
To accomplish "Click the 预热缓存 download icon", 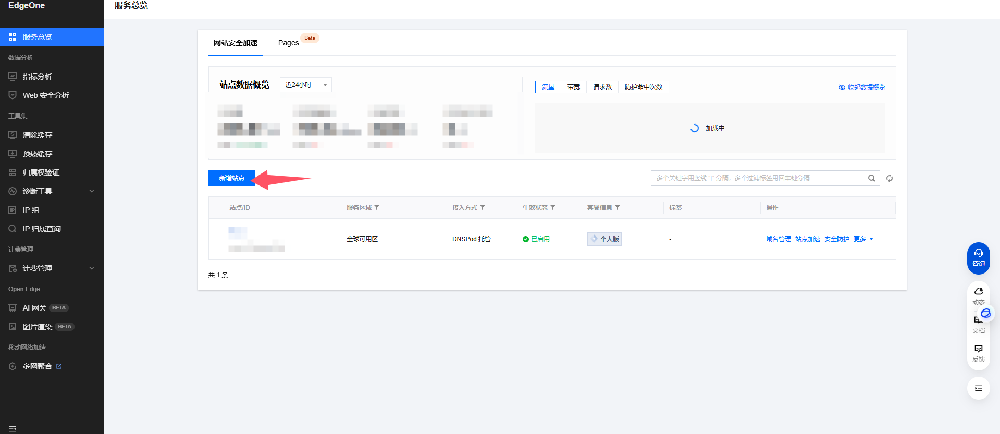I will [x=13, y=154].
